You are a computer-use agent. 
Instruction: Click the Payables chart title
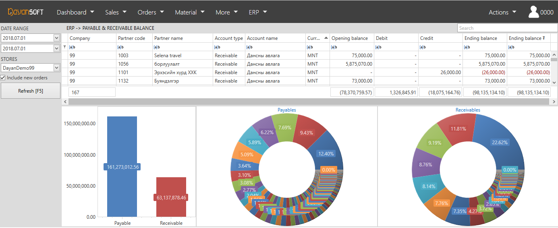287,110
